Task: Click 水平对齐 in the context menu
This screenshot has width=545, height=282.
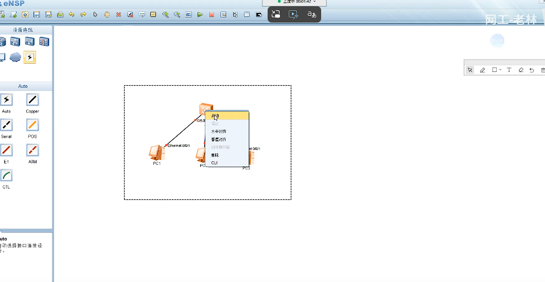Action: pyautogui.click(x=227, y=131)
